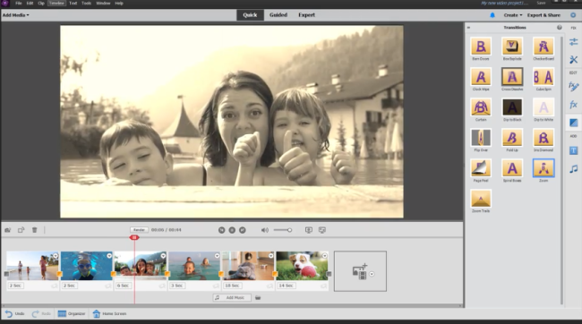Pick the Dip to Black transition

click(512, 107)
